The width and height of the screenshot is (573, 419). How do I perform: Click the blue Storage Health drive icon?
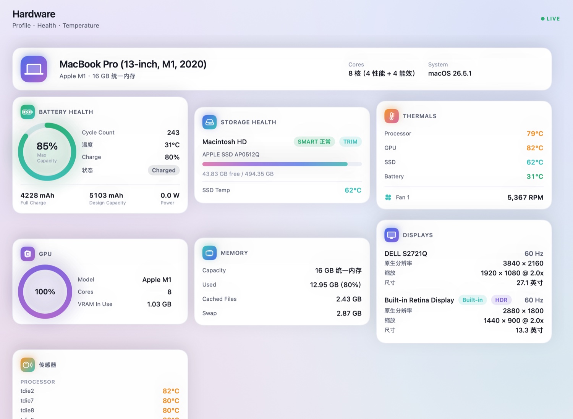tap(209, 122)
